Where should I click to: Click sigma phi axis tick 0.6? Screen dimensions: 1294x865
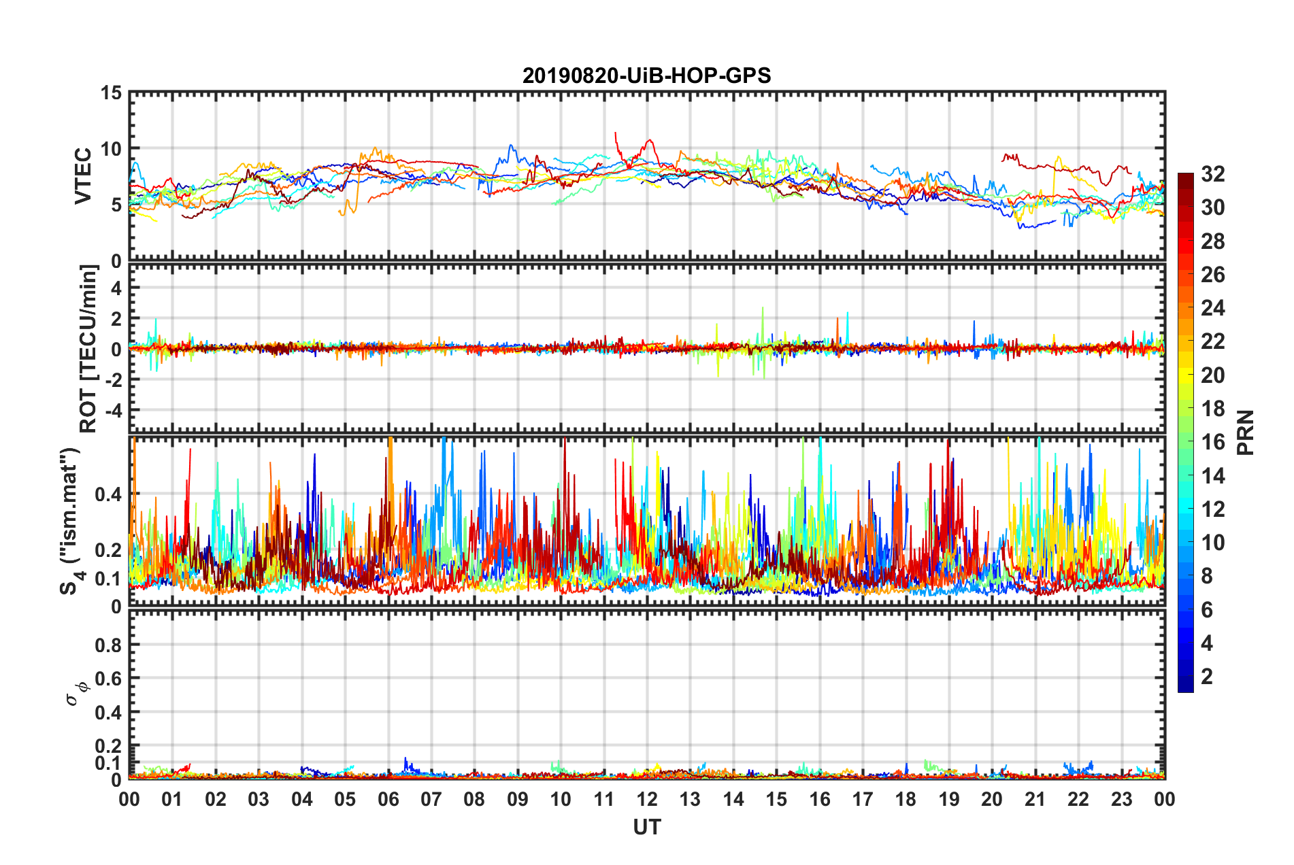point(109,679)
